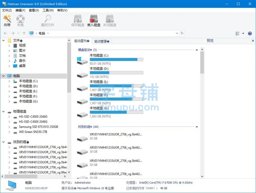The height and width of the screenshot is (193, 256).
Task: Select the 本地磁盘 (F:) drive icon in list
Action: coord(82,102)
